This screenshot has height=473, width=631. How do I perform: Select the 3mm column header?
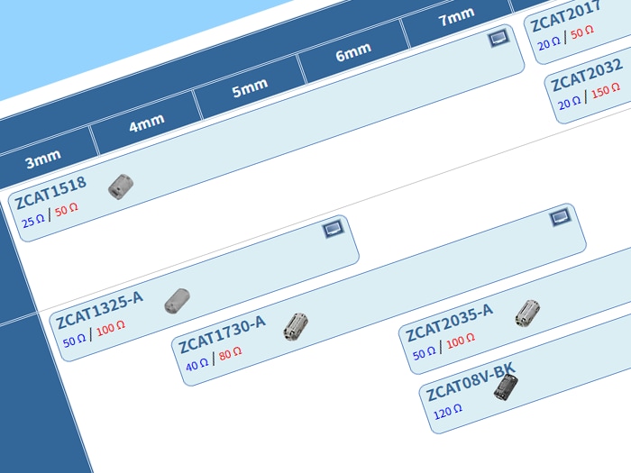(x=42, y=159)
